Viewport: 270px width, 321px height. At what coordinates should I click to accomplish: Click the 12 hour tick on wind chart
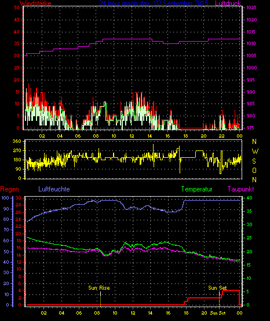pos(132,136)
